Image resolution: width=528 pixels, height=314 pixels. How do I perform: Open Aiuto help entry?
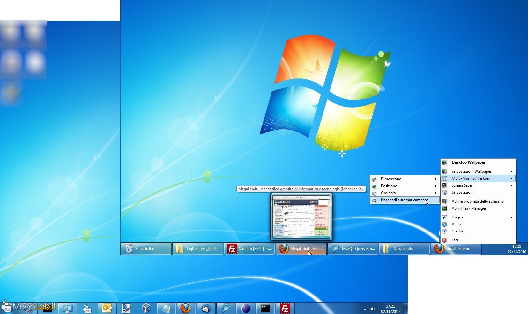coord(478,224)
